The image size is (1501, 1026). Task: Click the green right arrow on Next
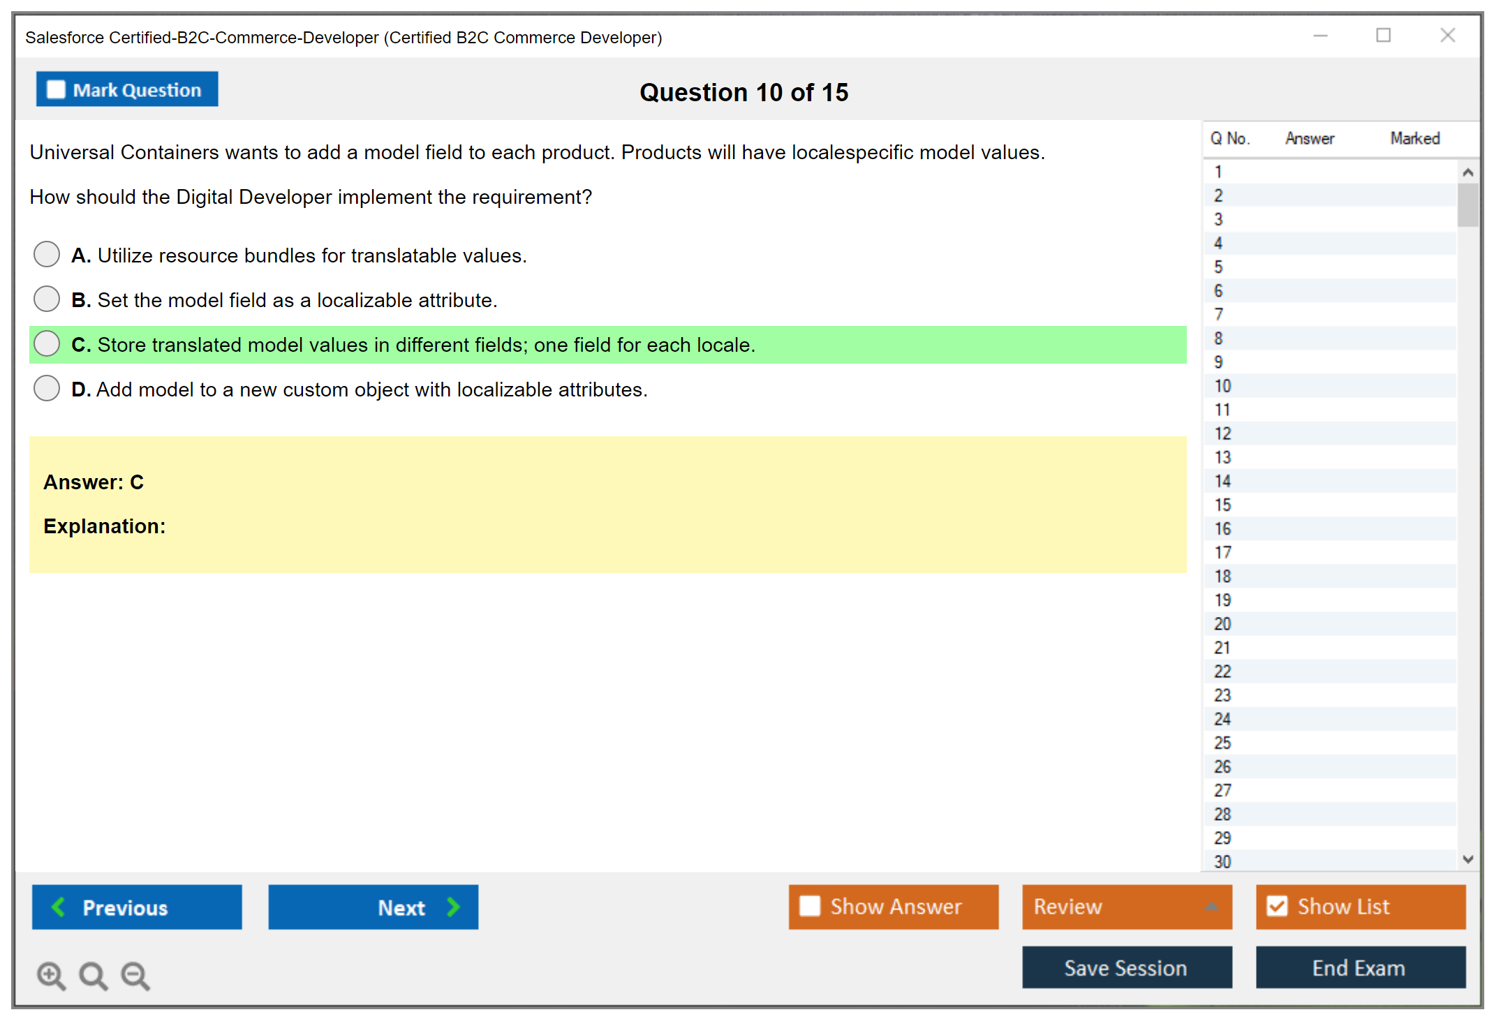pos(453,907)
